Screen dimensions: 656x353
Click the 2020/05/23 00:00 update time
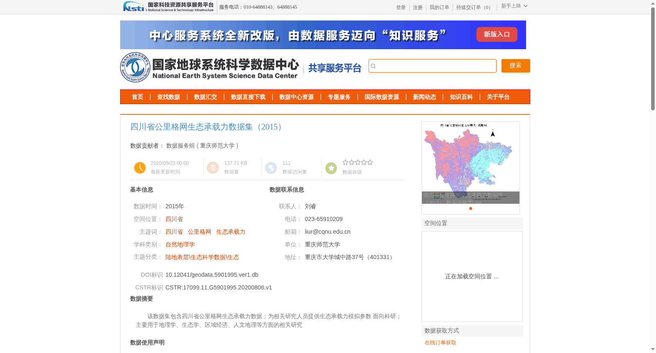tap(170, 163)
